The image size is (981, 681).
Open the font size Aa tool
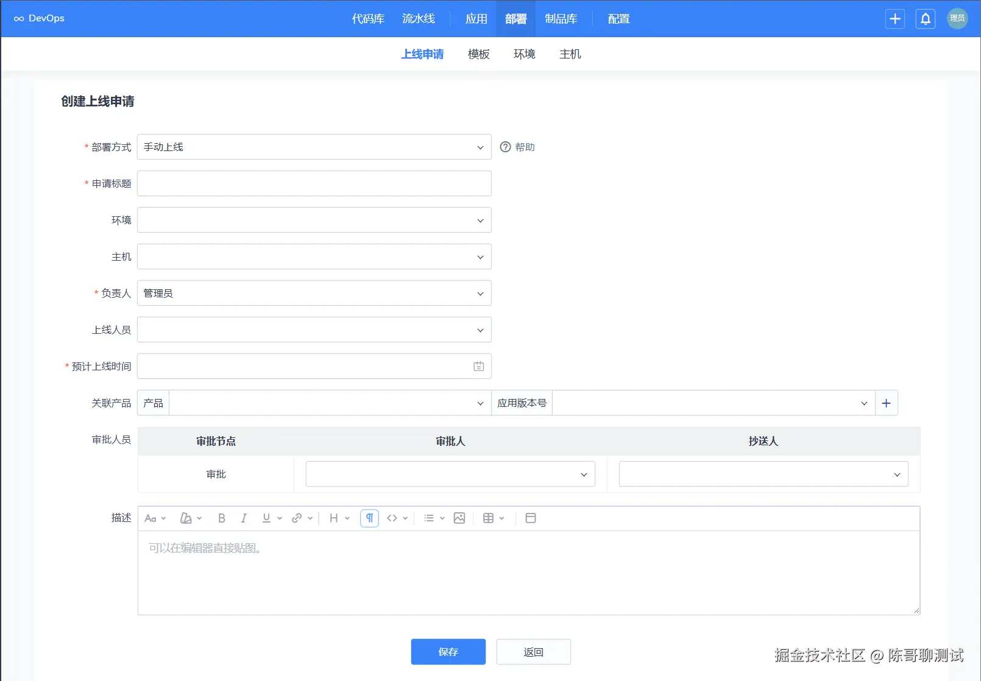coord(151,518)
